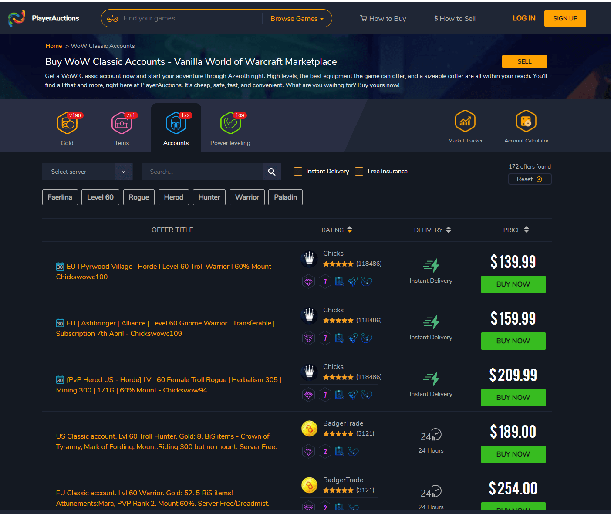Viewport: 611px width, 514px height.
Task: Click the diamond badge in Pyrwood Village offer
Action: (308, 281)
